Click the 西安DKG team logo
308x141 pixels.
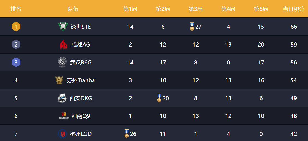point(62,98)
